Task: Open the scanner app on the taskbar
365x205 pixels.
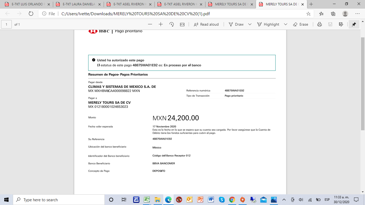Action: [136, 200]
